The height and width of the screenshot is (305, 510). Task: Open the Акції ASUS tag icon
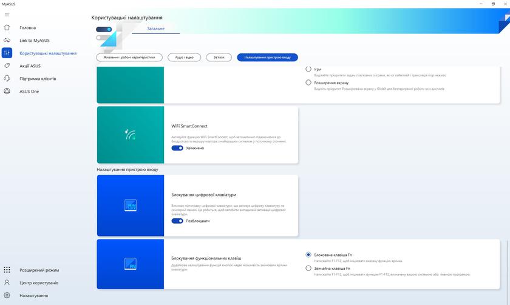(7, 65)
